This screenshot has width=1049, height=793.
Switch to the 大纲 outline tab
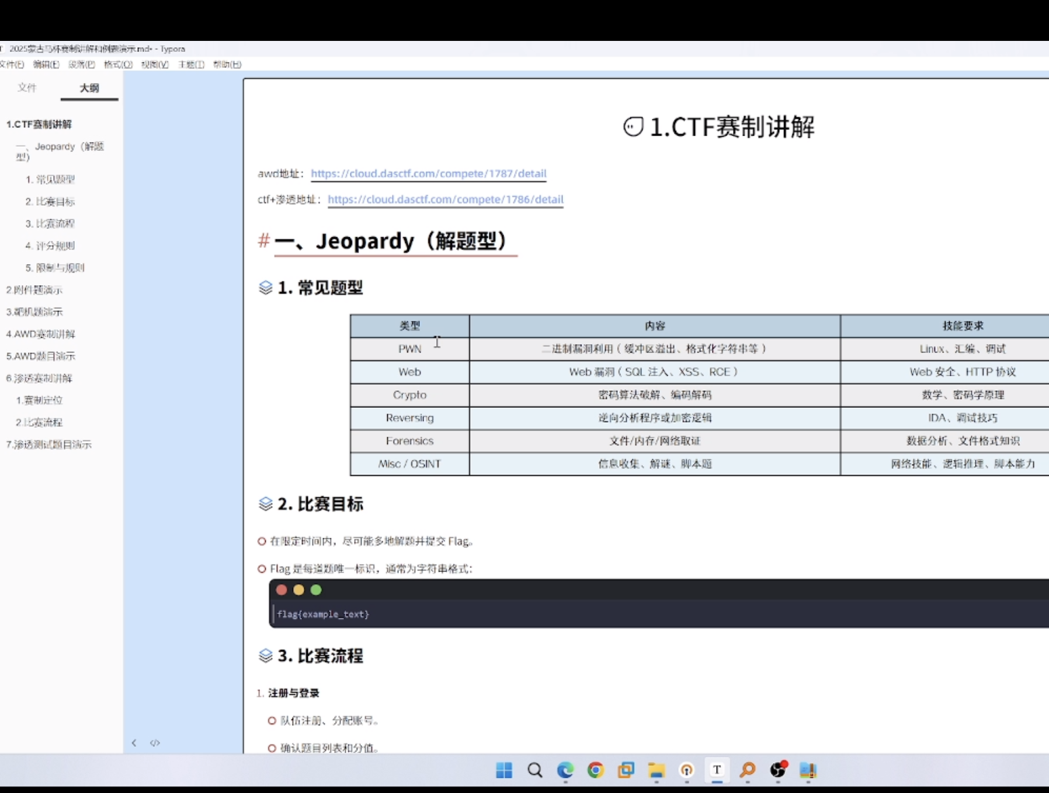pyautogui.click(x=89, y=88)
